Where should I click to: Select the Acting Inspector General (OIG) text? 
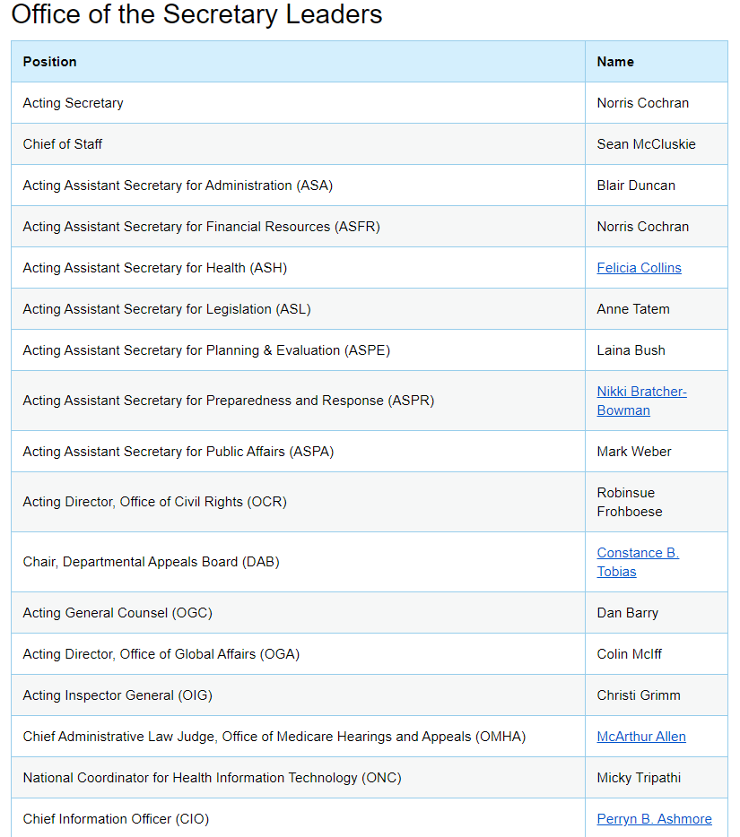click(x=118, y=695)
